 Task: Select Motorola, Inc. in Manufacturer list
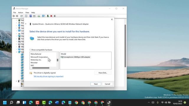point(36,60)
